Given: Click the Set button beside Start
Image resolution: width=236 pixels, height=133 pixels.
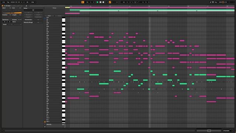Looking at the screenshot, I should (10, 8).
